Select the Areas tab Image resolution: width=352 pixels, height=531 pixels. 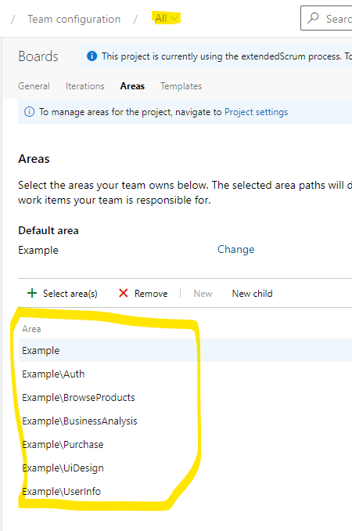tap(132, 86)
